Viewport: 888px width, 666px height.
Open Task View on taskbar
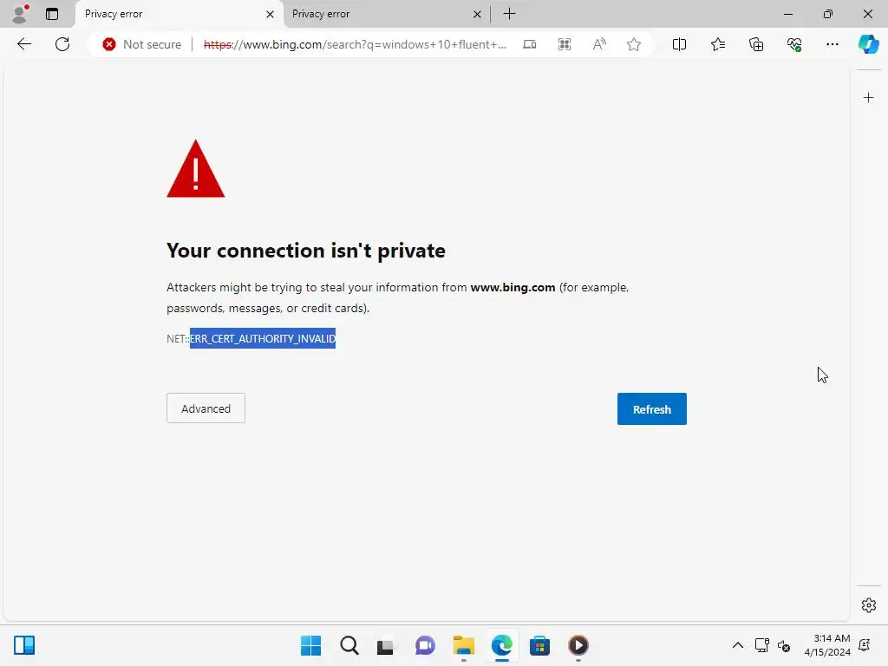(385, 646)
